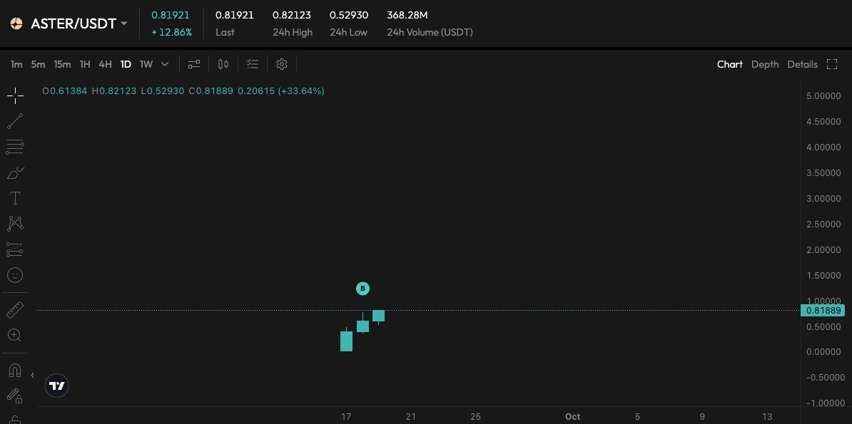
Task: Click the 0.81889 current price label
Action: [823, 311]
